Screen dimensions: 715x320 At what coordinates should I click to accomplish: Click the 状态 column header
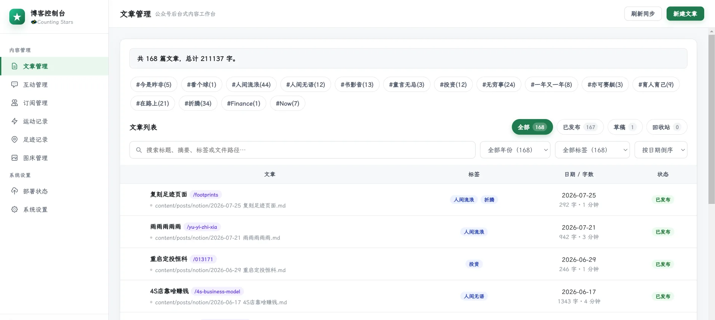click(663, 174)
